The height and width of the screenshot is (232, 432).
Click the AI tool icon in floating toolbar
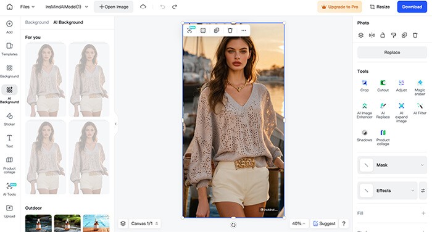point(190,30)
